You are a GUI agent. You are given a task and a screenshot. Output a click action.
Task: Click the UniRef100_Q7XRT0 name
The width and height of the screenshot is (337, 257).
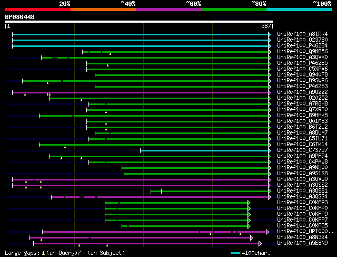[x=302, y=110]
